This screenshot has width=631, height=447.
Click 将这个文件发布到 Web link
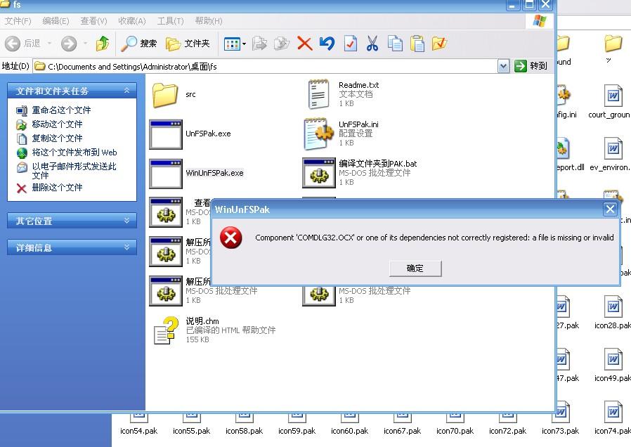[74, 153]
